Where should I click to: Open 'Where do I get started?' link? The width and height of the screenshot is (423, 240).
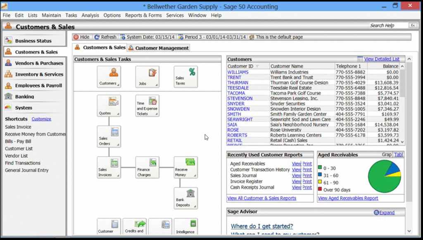click(x=262, y=226)
